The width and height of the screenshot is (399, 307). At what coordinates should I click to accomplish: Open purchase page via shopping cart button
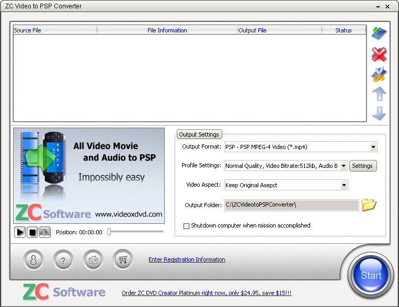[x=123, y=260]
